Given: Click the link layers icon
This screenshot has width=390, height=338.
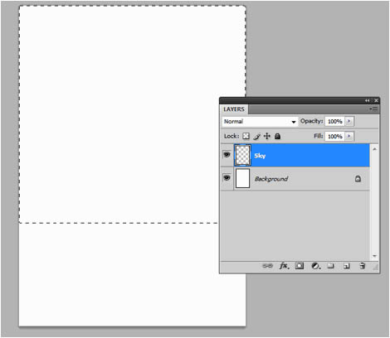Looking at the screenshot, I should click(267, 266).
